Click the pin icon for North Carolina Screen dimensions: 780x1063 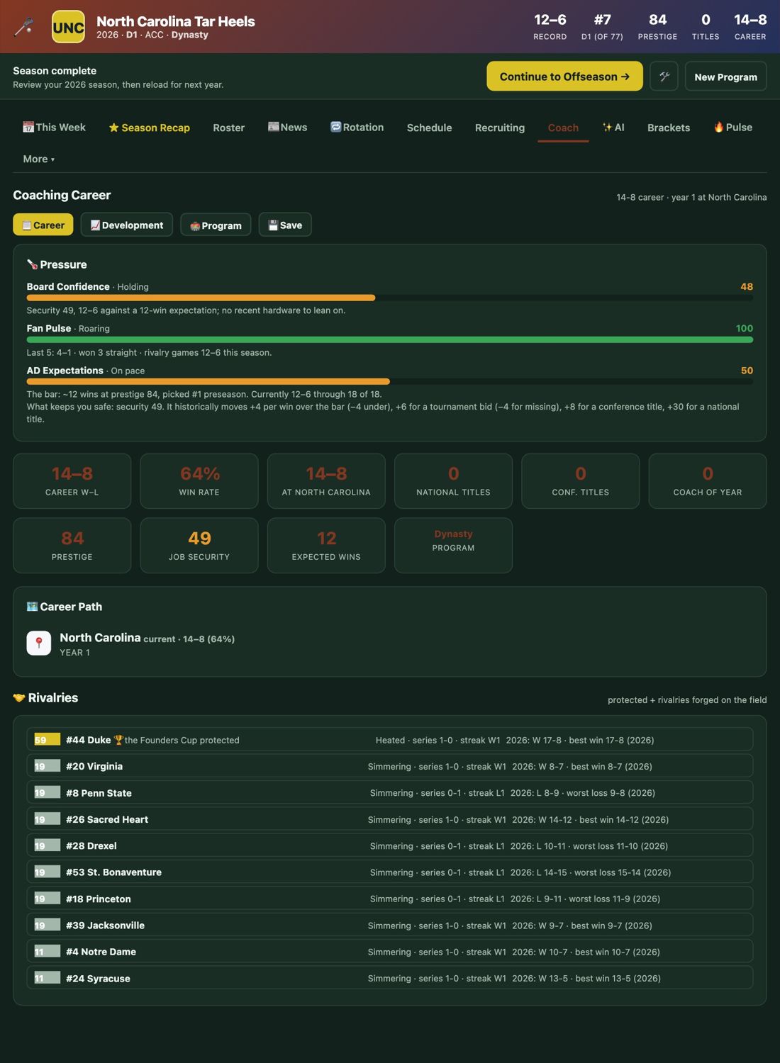(x=39, y=643)
